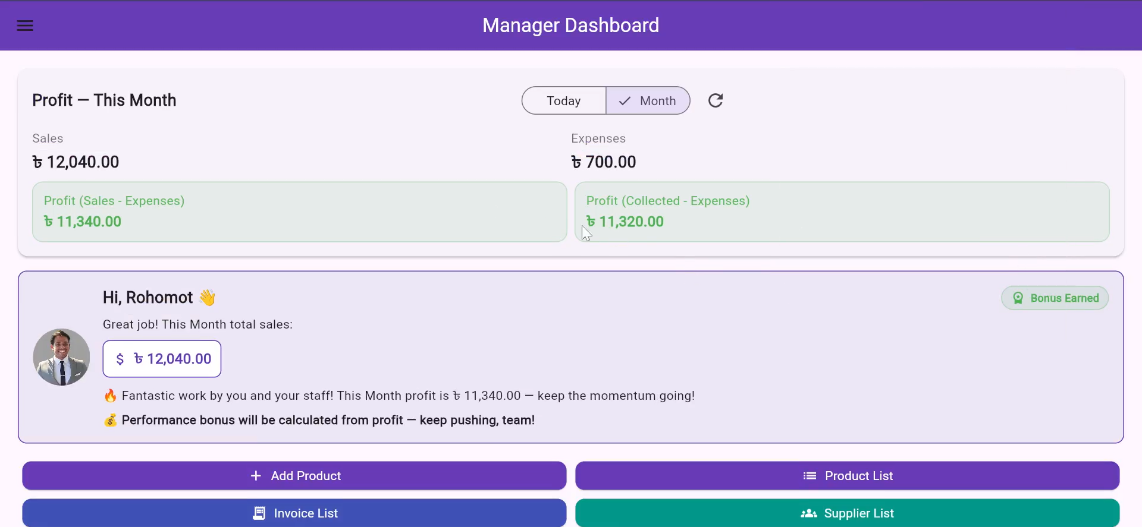Open the Supplier List
This screenshot has height=527, width=1142.
coord(848,513)
